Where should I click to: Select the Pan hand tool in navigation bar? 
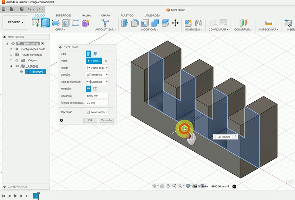[x=168, y=186]
